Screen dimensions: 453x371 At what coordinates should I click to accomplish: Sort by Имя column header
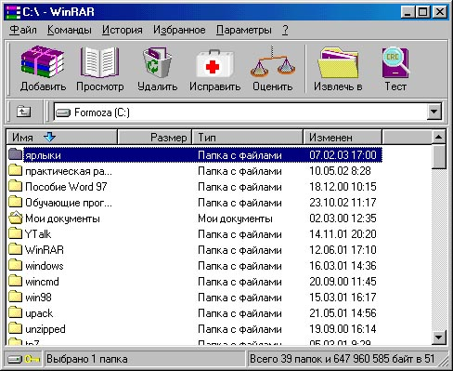[61, 137]
